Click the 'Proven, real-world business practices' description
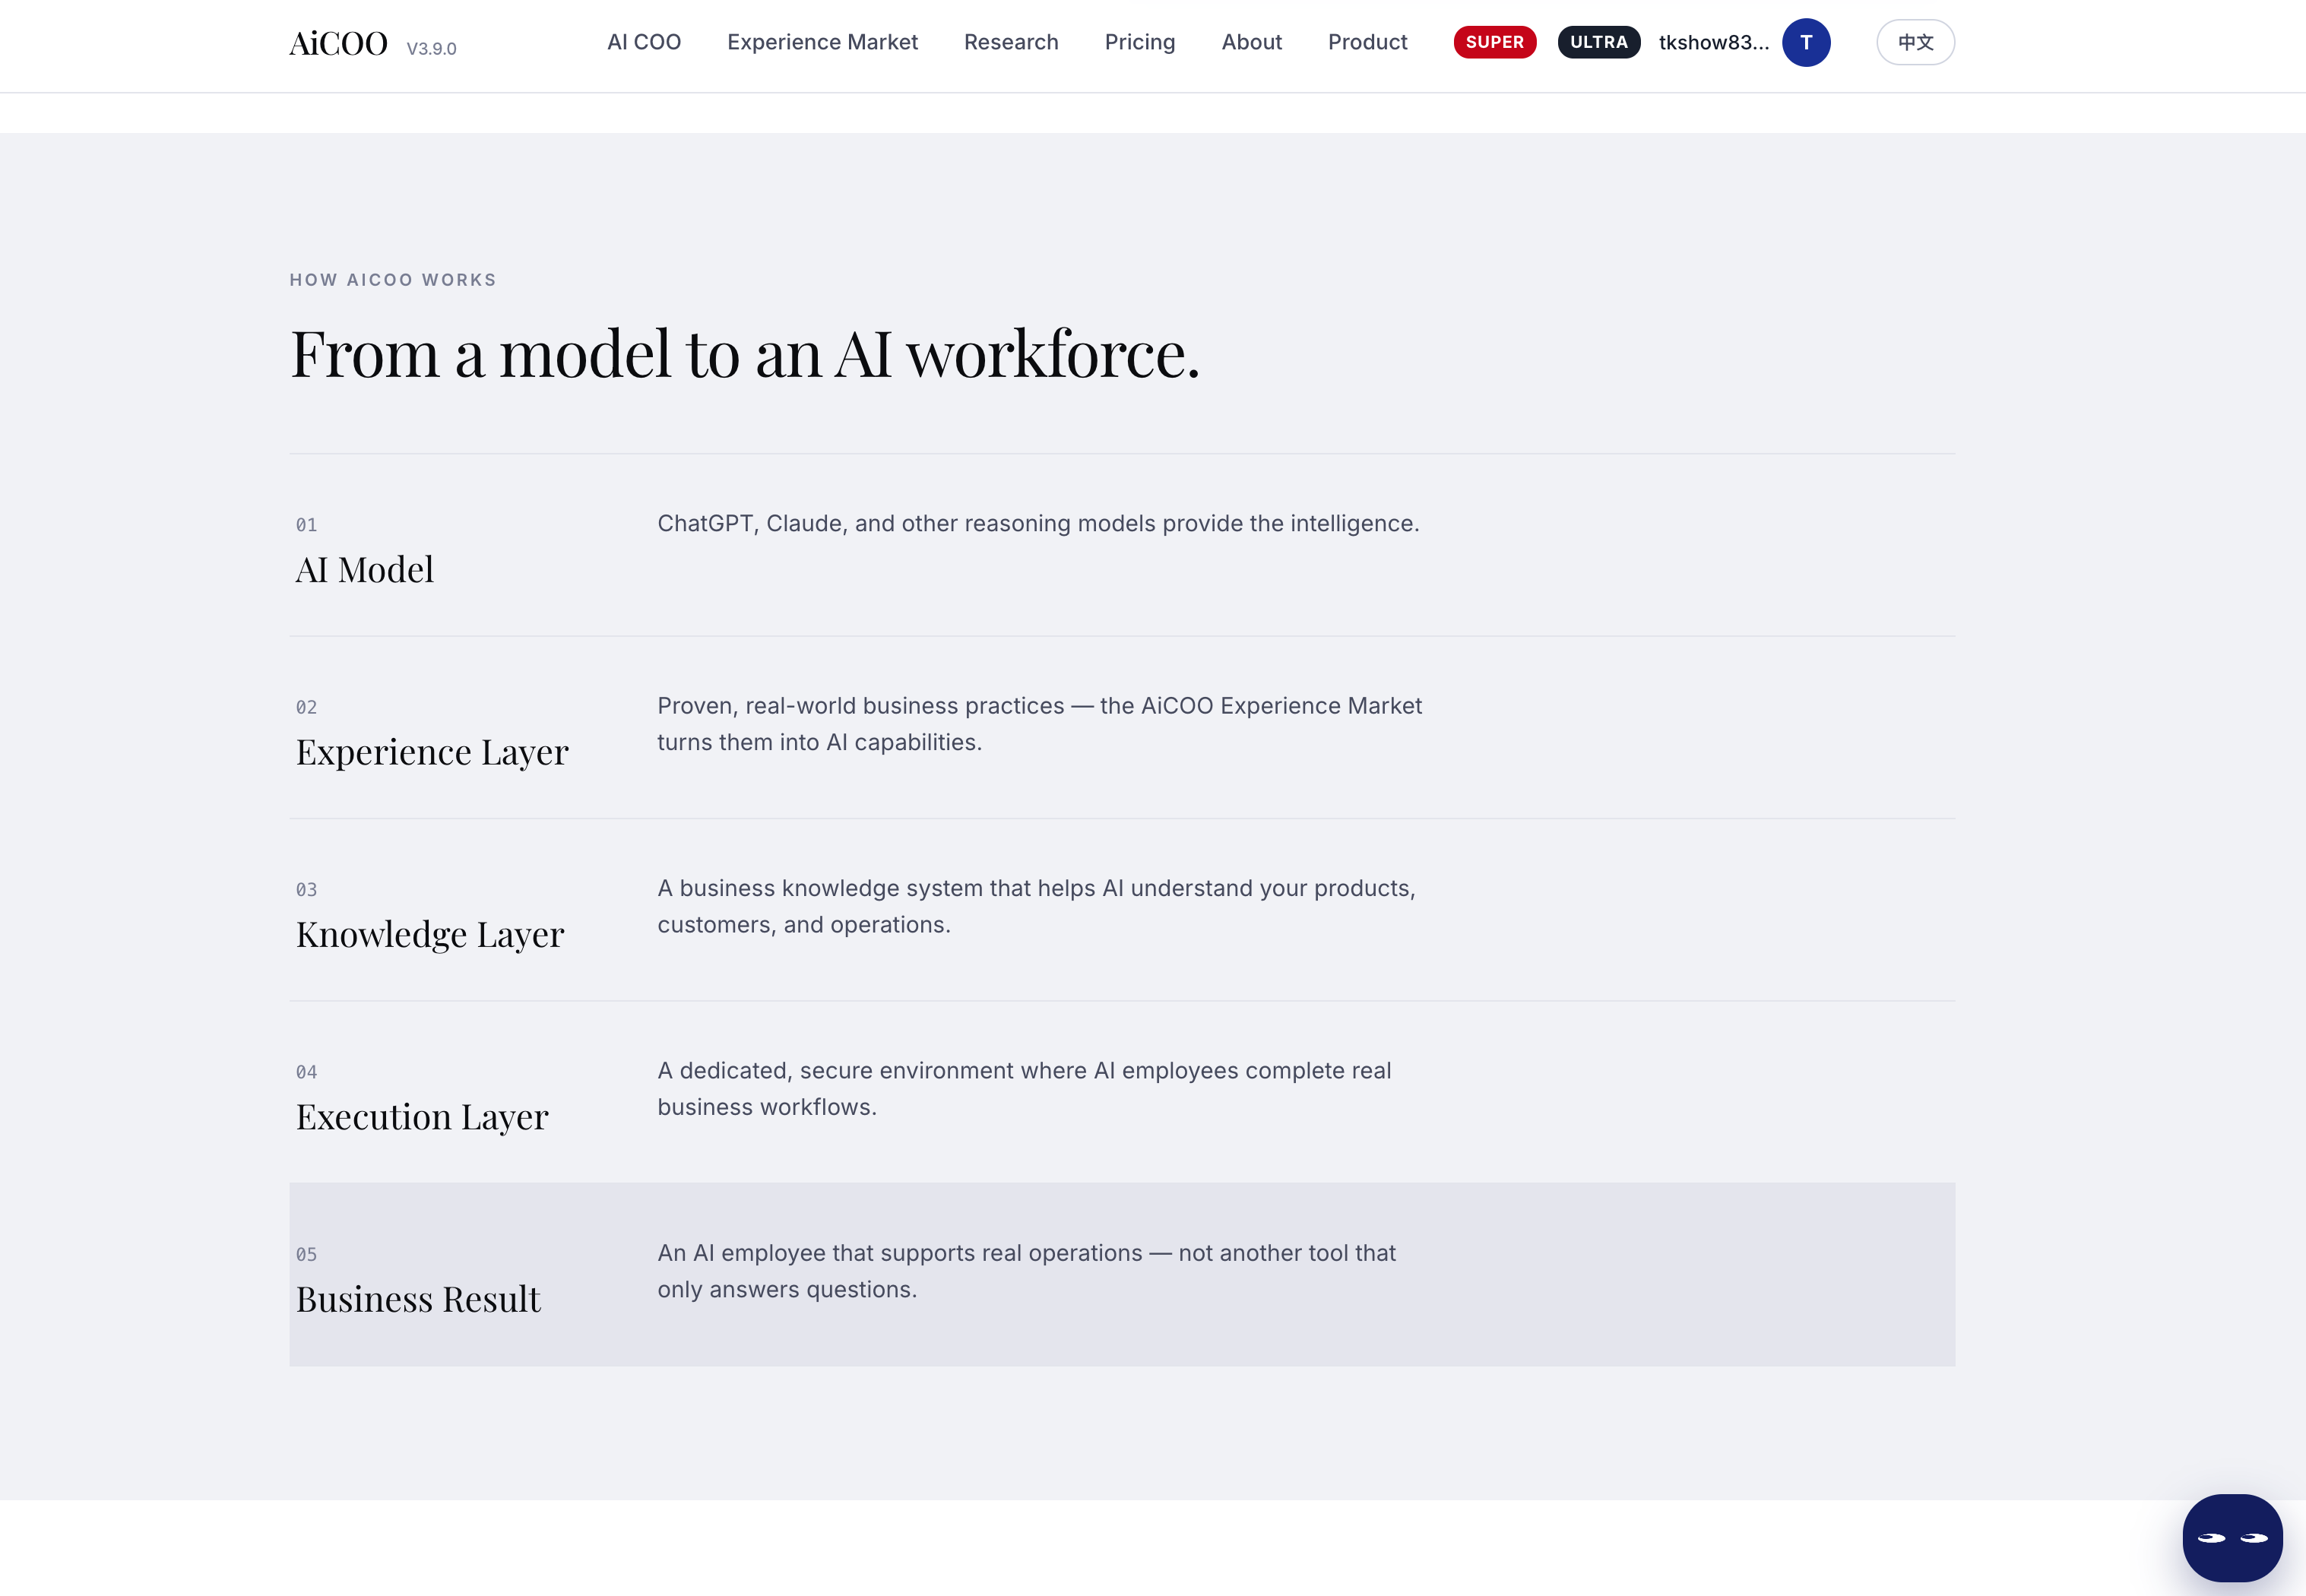This screenshot has height=1596, width=2306. (1039, 724)
